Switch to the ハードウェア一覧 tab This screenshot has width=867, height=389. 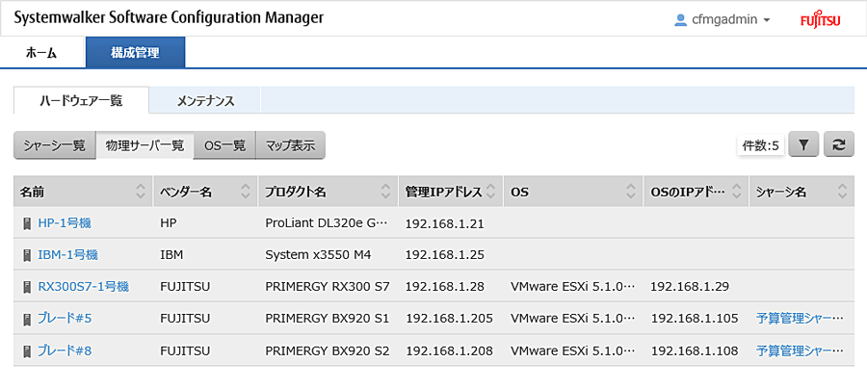pyautogui.click(x=81, y=100)
